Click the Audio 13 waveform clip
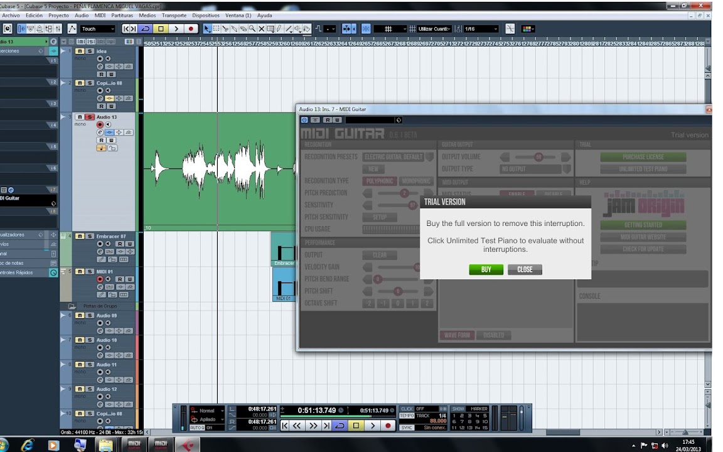Image resolution: width=723 pixels, height=452 pixels. tap(220, 171)
